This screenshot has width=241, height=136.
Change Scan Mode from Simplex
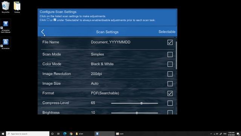(97, 54)
